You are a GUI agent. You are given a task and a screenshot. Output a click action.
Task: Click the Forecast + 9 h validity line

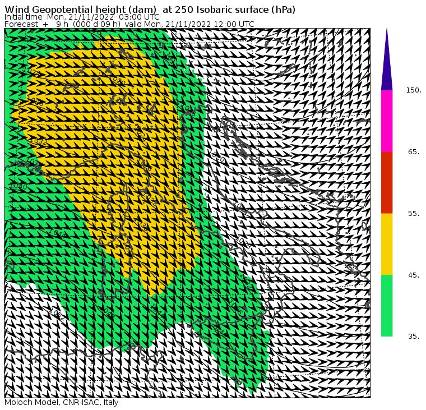pos(129,24)
